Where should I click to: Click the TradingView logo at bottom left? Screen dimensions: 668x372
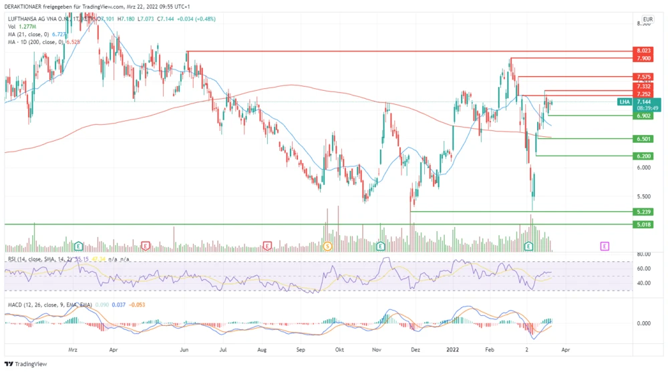click(x=25, y=364)
